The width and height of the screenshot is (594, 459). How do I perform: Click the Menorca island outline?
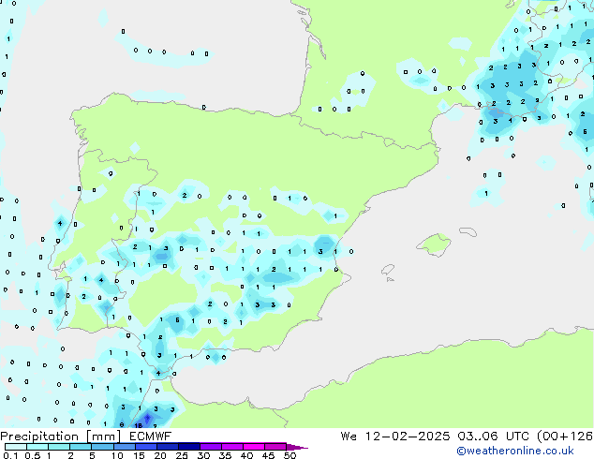(x=468, y=231)
